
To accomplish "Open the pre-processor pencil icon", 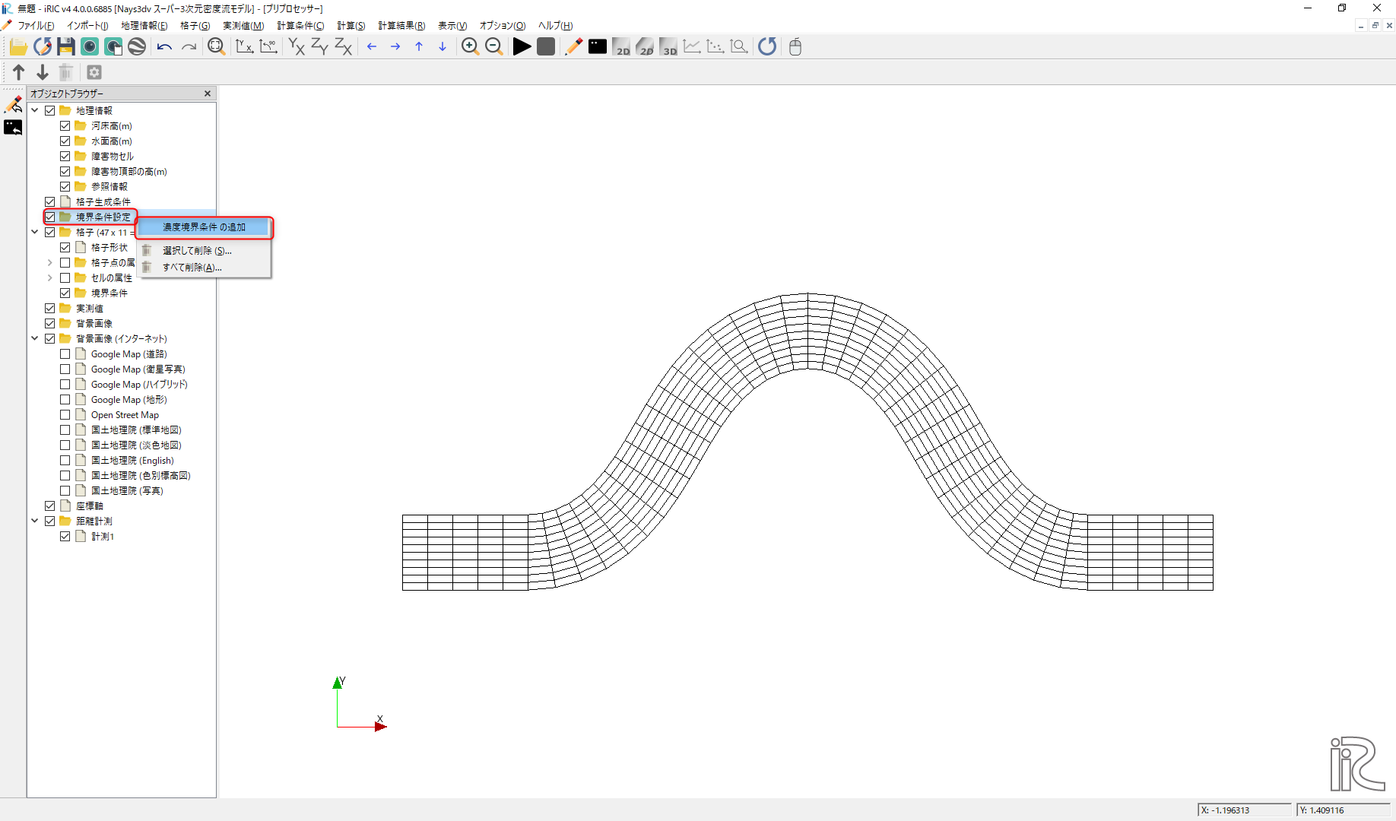I will (x=573, y=47).
